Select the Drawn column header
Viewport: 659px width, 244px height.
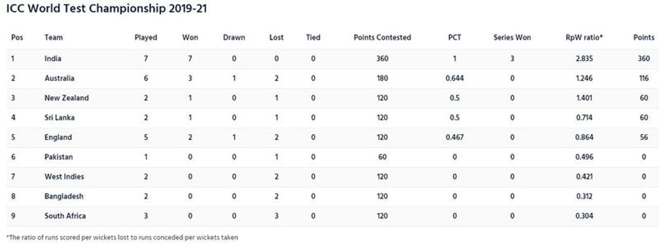(x=234, y=37)
